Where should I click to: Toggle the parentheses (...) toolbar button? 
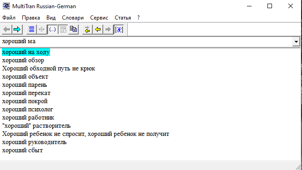(52, 30)
